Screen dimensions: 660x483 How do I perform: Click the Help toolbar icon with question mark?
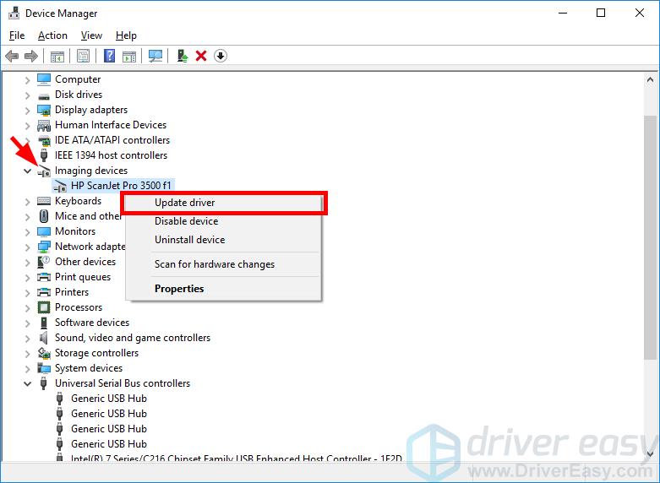109,57
